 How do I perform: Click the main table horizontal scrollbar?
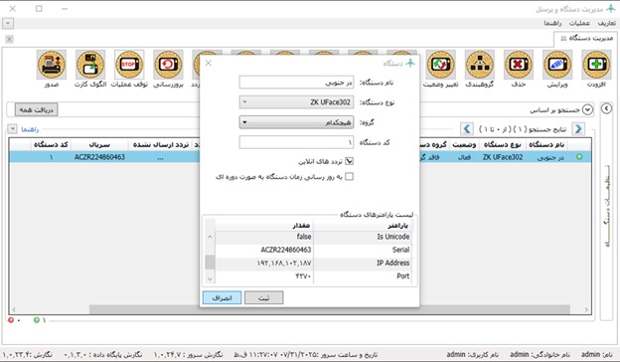pos(330,309)
